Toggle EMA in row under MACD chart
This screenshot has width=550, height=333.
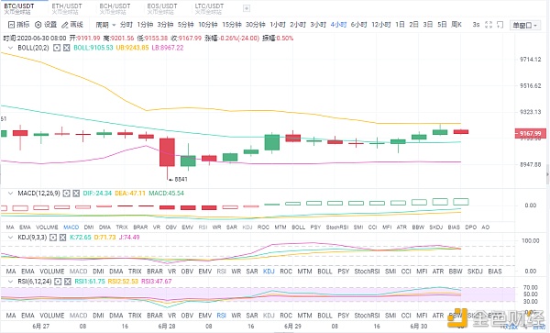pos(25,228)
